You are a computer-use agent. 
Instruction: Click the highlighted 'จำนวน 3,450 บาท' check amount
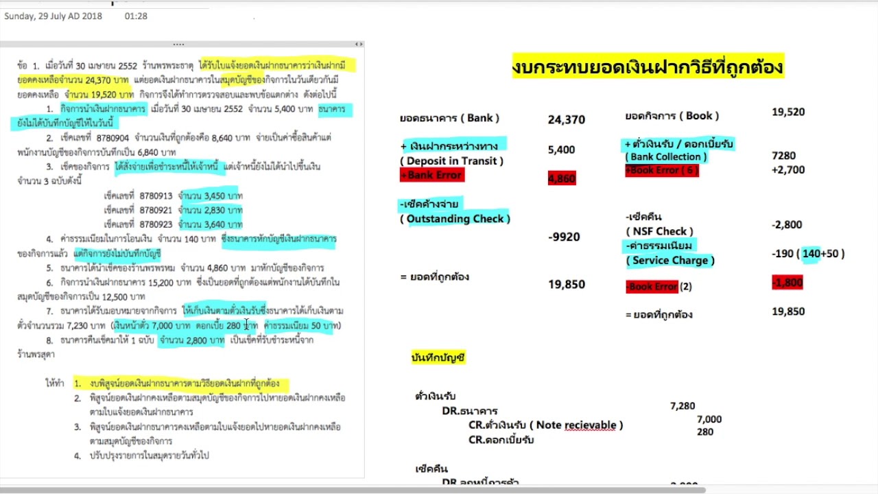tap(210, 196)
